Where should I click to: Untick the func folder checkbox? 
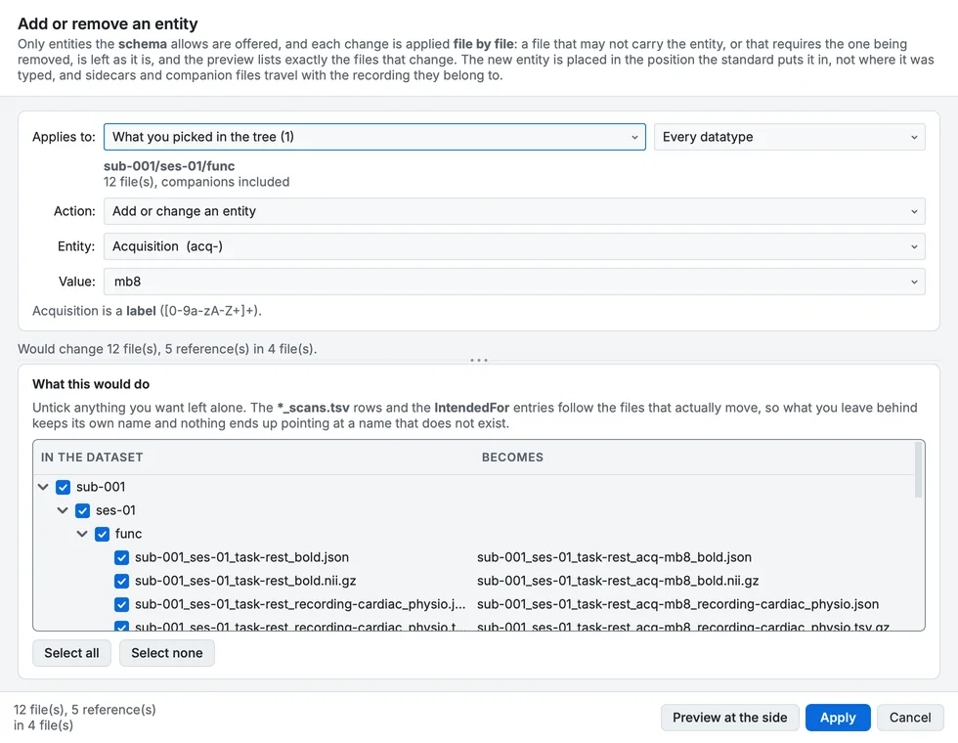pyautogui.click(x=102, y=534)
